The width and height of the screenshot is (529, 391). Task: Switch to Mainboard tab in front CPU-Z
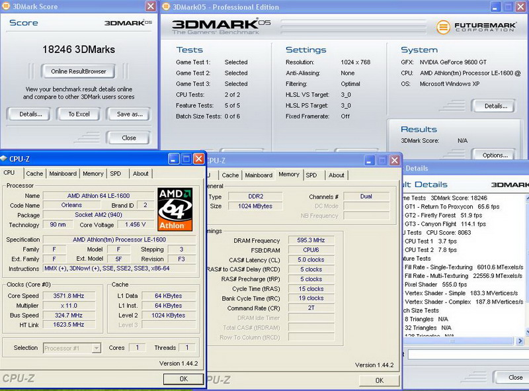pos(63,173)
